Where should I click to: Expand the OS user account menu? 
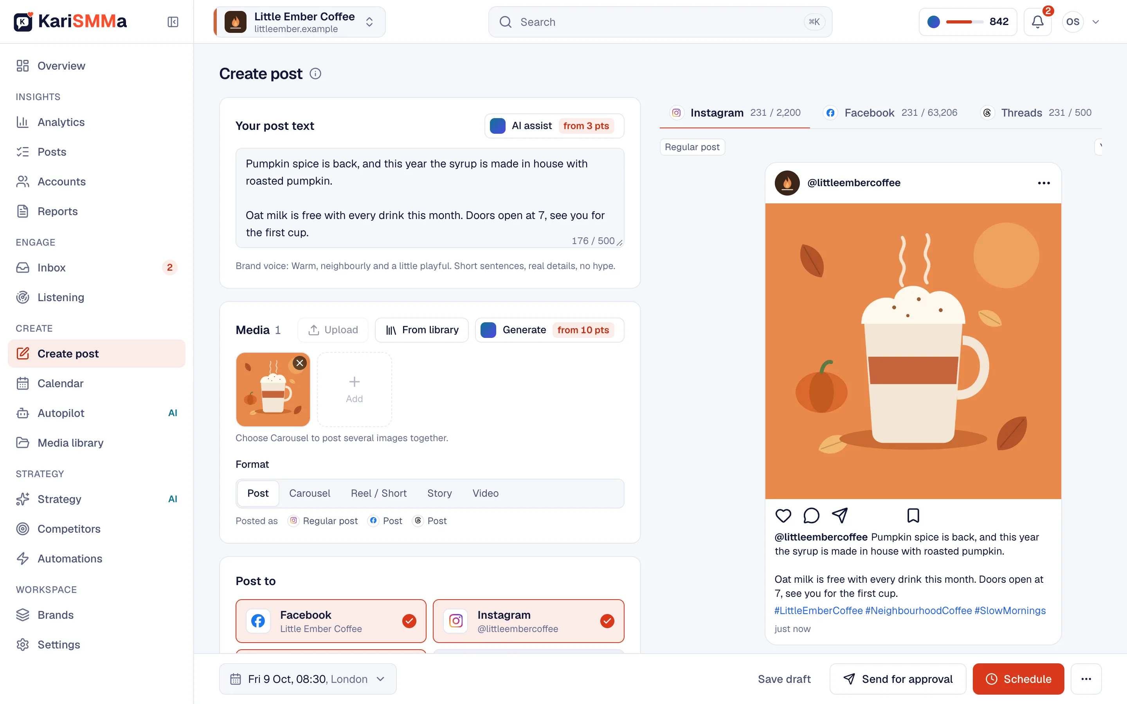coord(1081,22)
